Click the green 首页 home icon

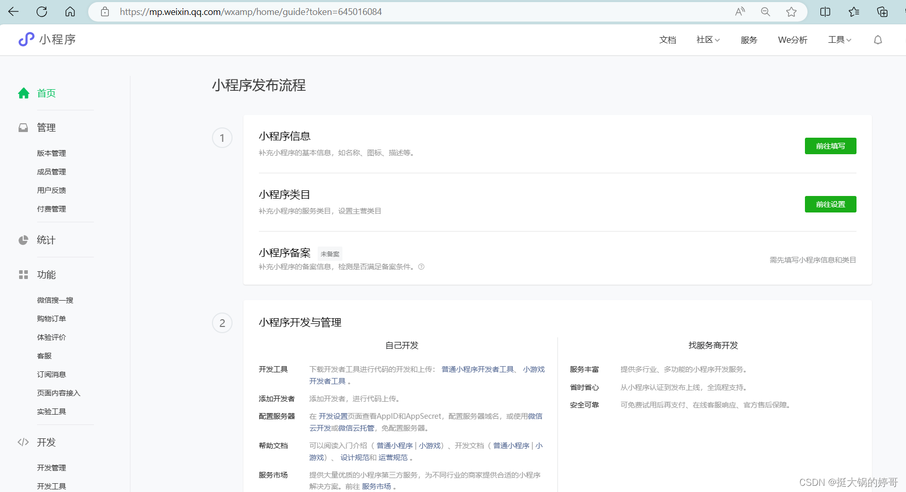point(24,93)
